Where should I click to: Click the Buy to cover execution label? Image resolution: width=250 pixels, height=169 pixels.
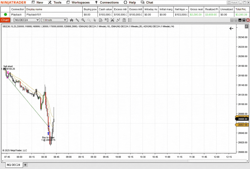(x=48, y=139)
